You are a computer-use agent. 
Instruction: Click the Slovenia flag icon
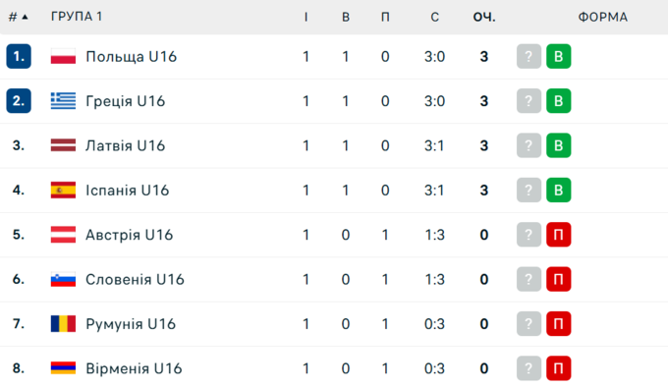click(x=63, y=279)
